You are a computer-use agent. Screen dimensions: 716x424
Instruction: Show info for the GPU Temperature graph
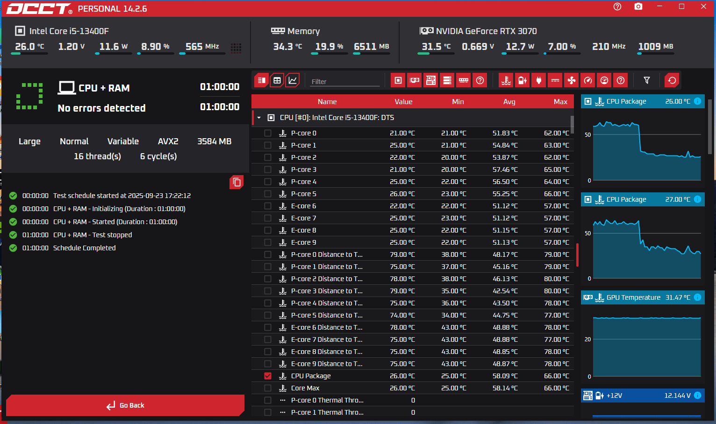click(x=697, y=297)
